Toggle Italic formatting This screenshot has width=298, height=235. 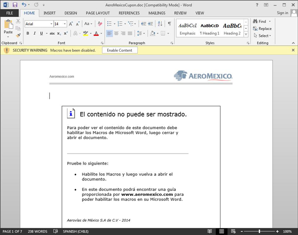click(x=34, y=33)
